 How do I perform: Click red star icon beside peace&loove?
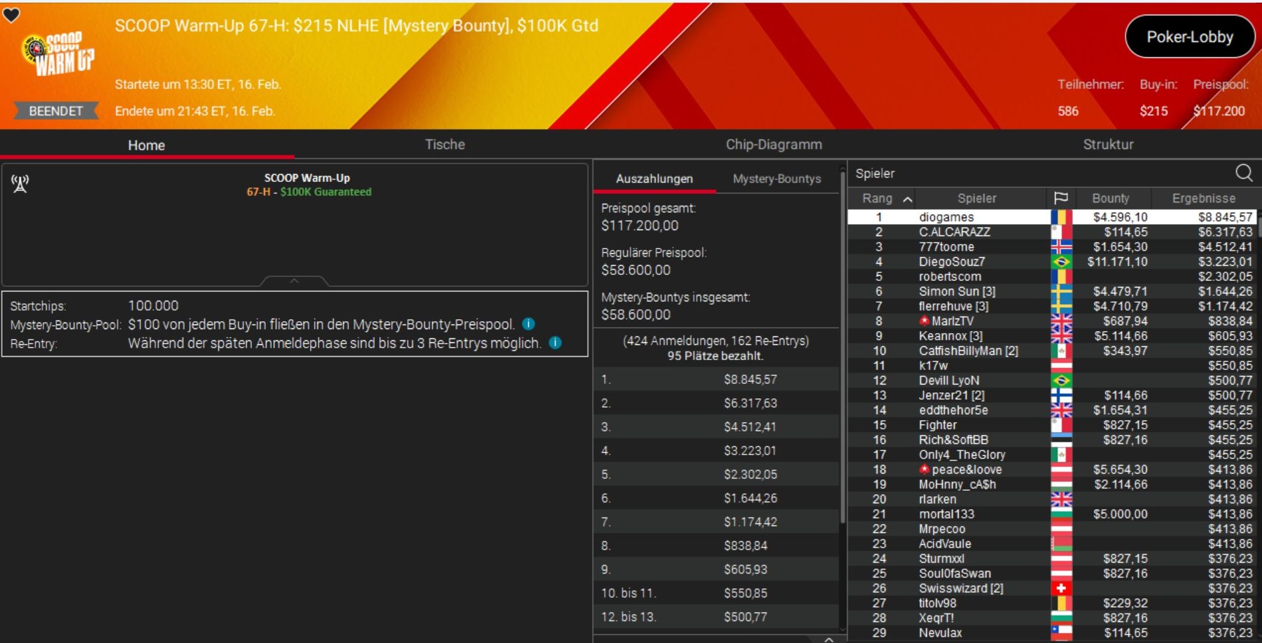click(924, 470)
